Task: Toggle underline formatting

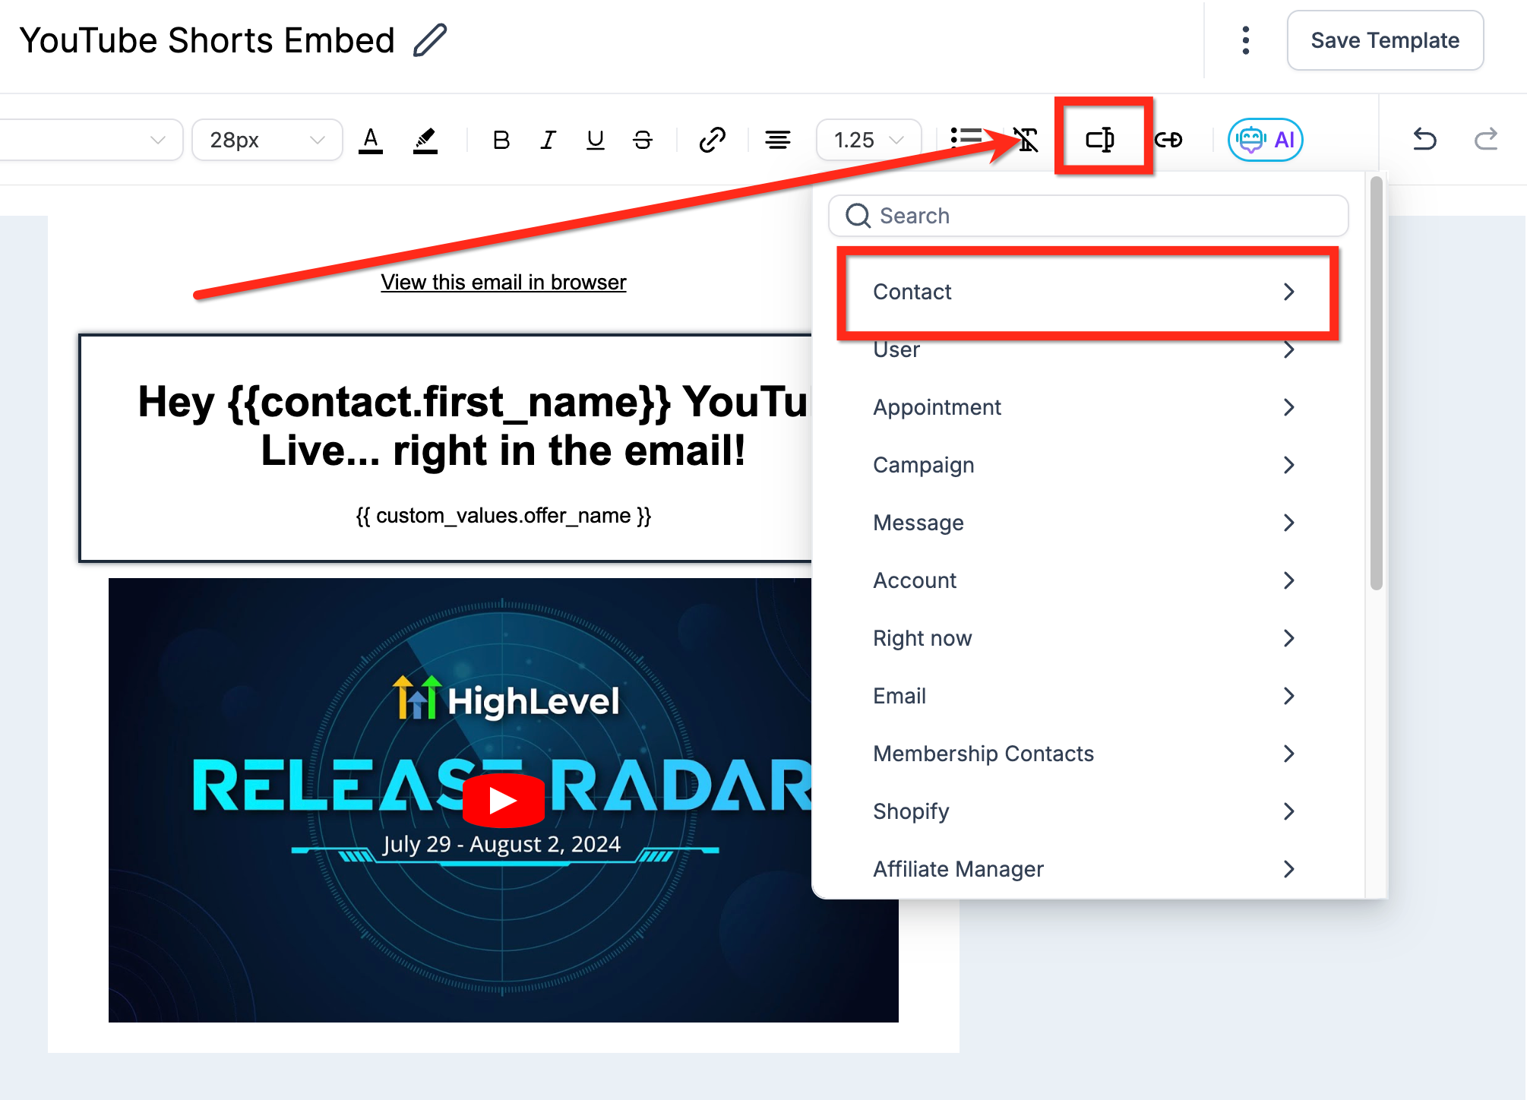Action: coord(596,140)
